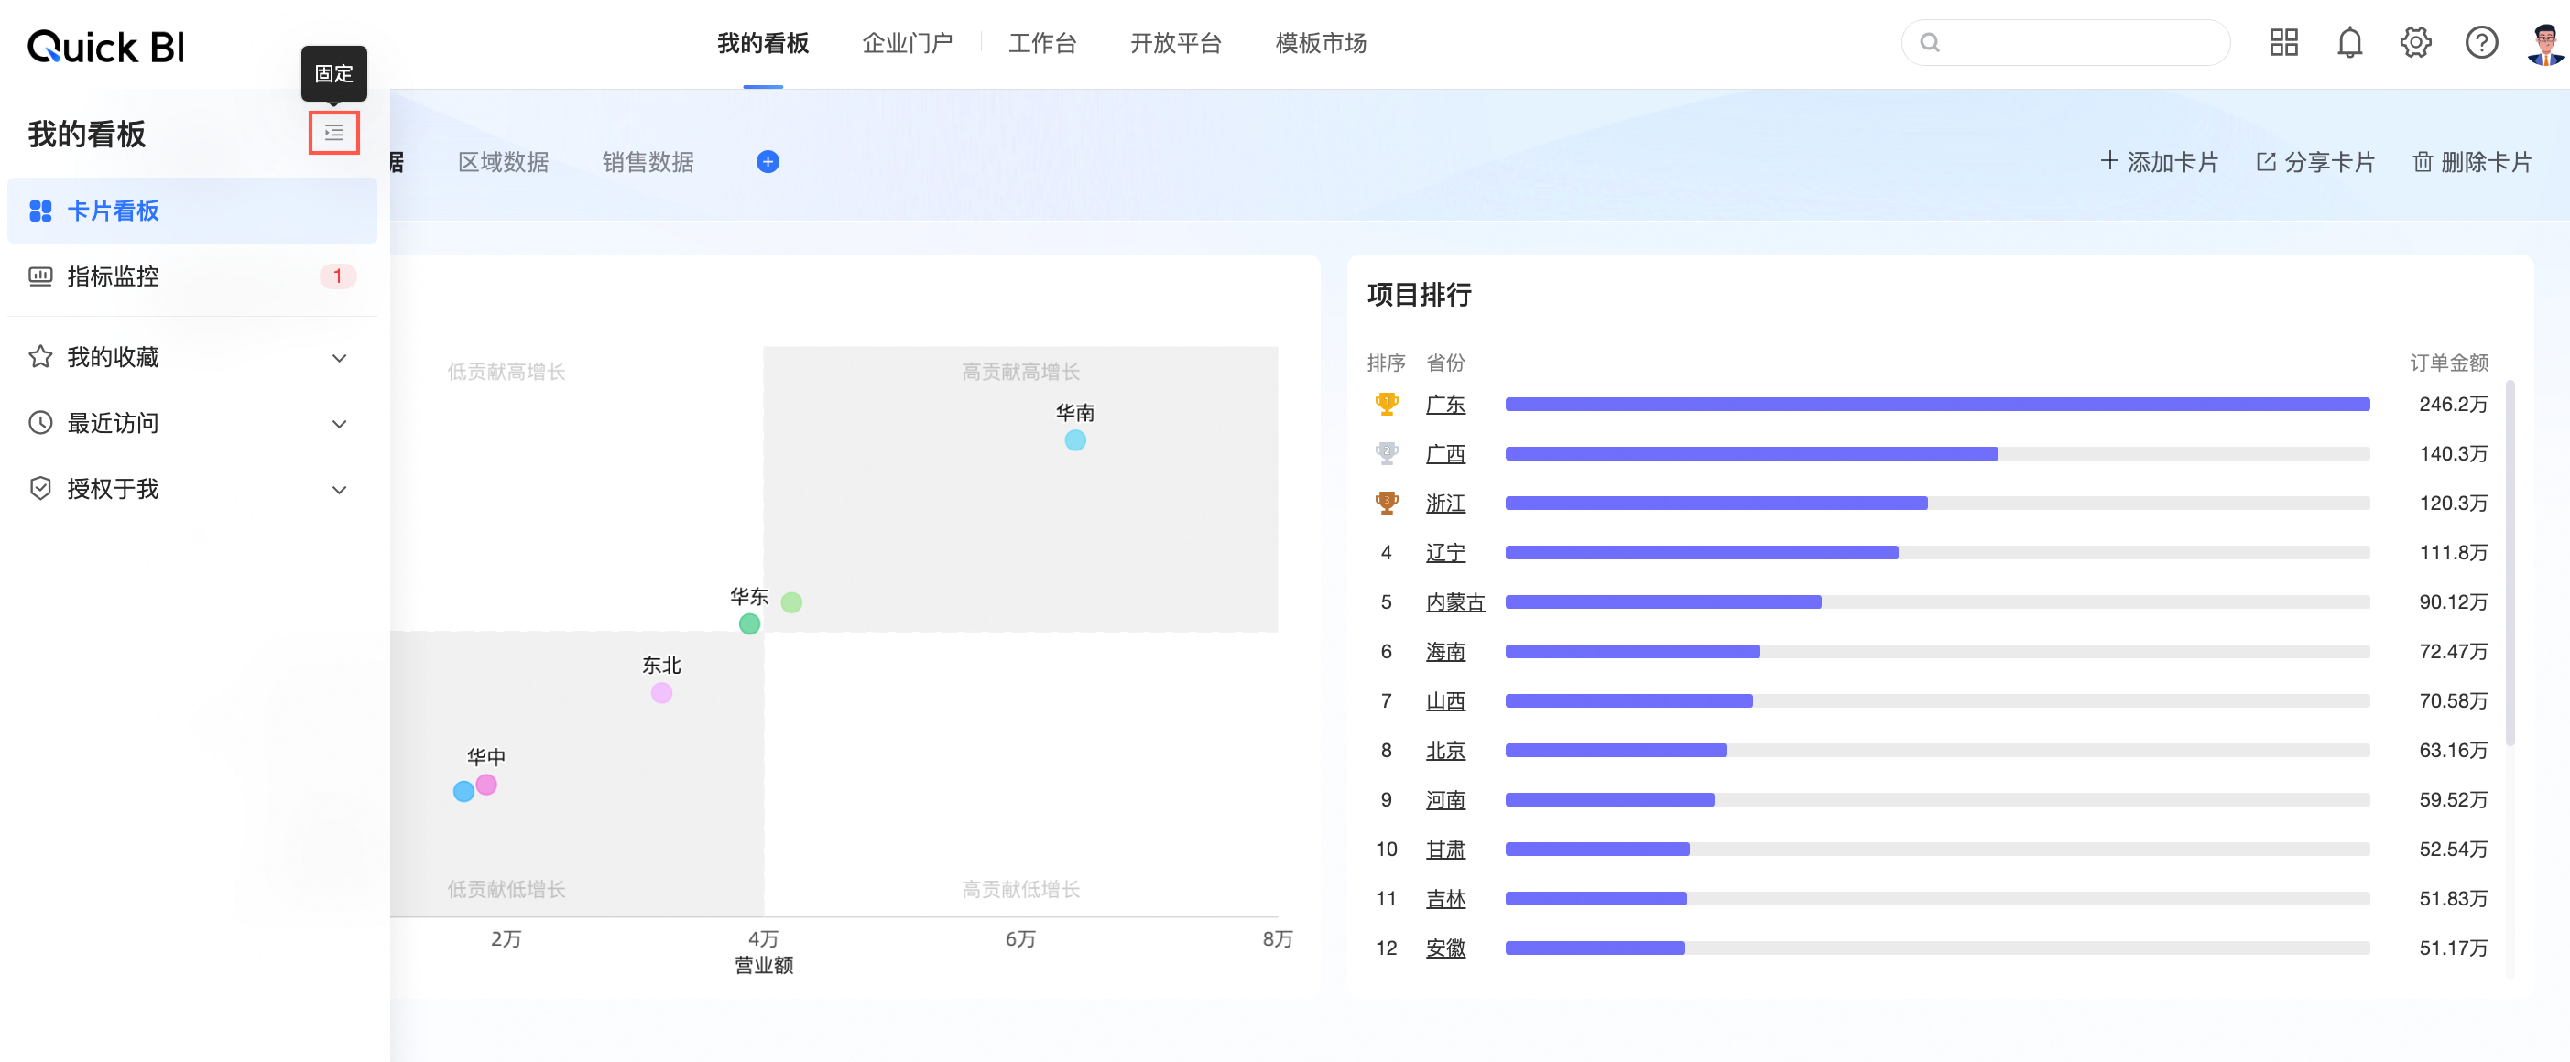The image size is (2570, 1062).
Task: Switch to the 工作台 top menu
Action: (x=1041, y=43)
